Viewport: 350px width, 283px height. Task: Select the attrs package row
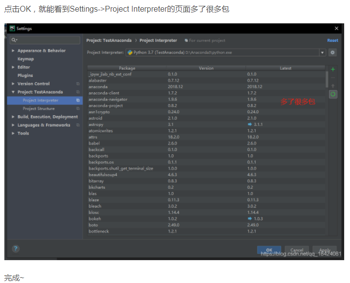(206, 137)
